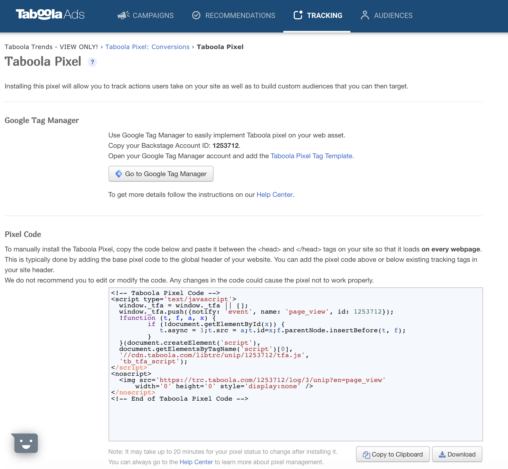The width and height of the screenshot is (508, 469).
Task: Click the window._tfa.push notify code line
Action: tap(256, 312)
